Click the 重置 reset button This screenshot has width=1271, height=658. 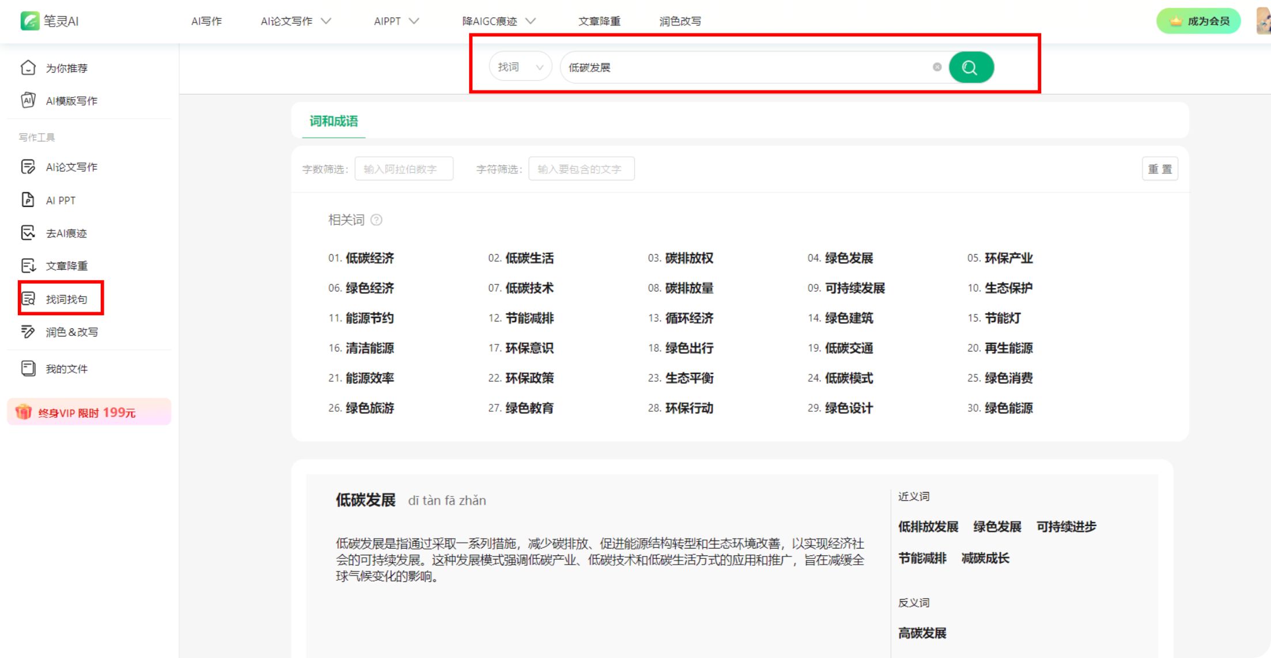click(x=1159, y=169)
